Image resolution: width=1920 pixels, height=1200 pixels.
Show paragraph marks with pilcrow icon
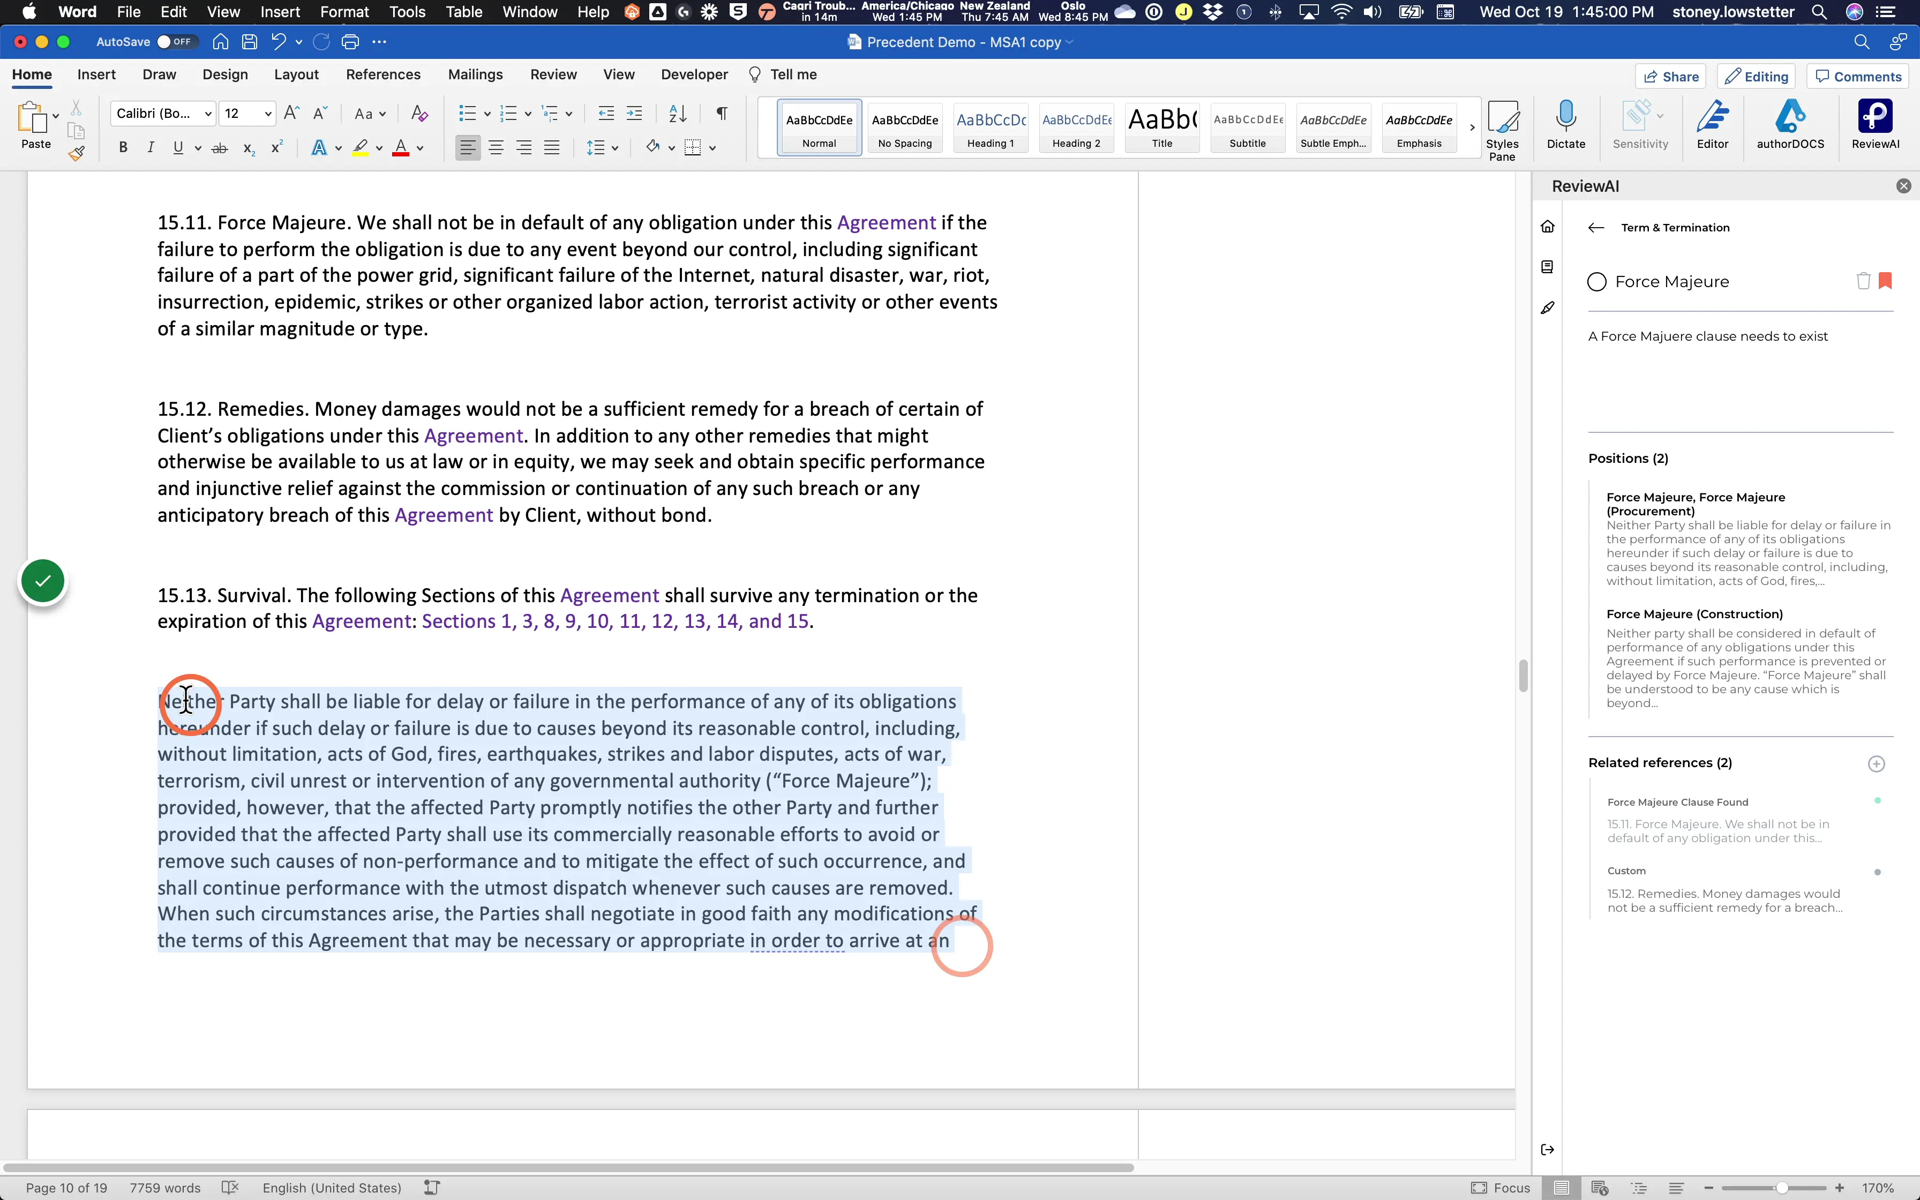[x=721, y=114]
